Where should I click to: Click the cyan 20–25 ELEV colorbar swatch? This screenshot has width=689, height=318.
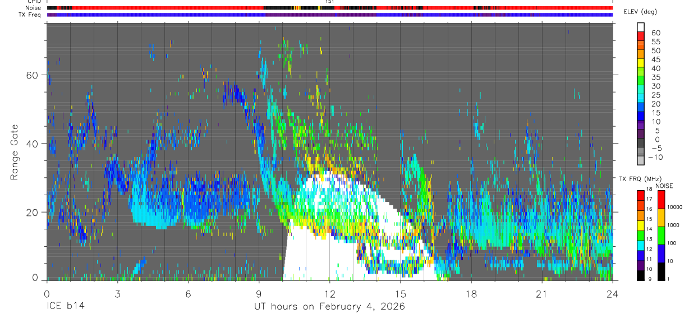[641, 98]
